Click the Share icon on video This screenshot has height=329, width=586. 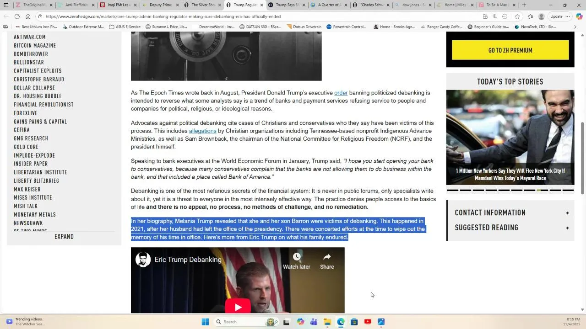(327, 261)
